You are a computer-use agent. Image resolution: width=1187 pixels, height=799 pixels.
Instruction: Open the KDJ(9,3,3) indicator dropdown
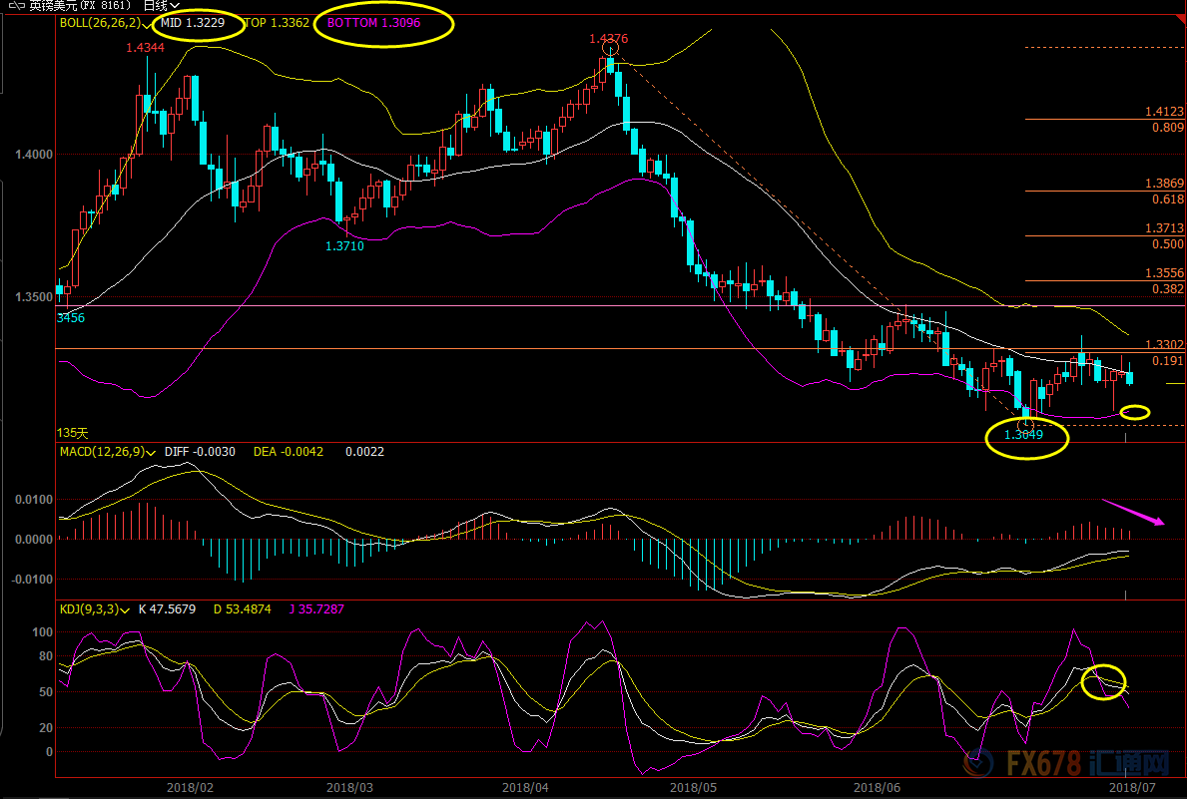coord(126,609)
